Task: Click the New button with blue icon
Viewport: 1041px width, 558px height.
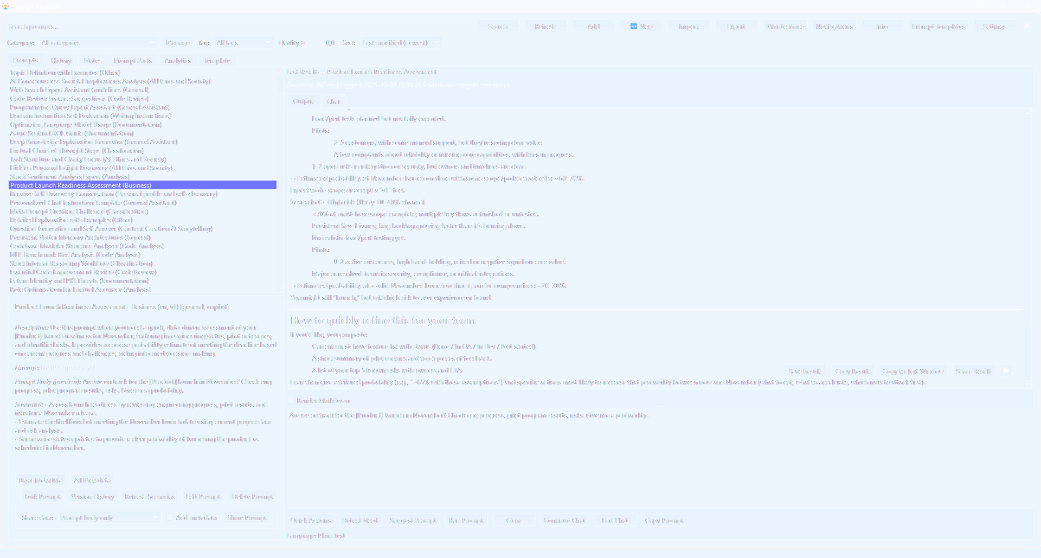Action: coord(641,26)
